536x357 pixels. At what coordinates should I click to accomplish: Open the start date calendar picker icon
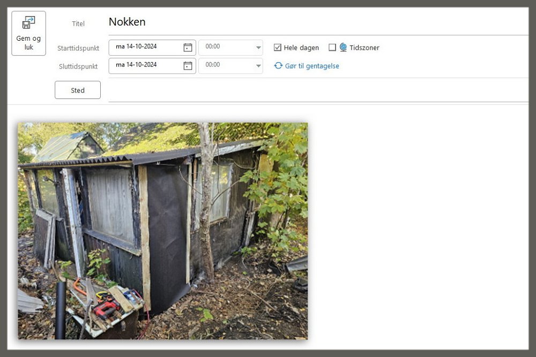click(x=188, y=48)
